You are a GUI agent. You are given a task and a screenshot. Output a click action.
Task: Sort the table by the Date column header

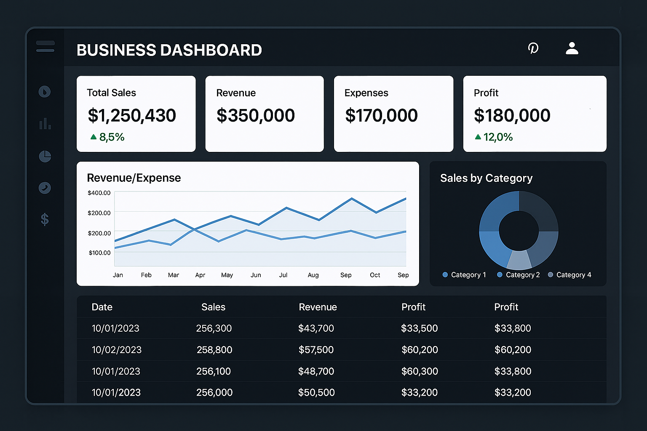[x=102, y=307]
